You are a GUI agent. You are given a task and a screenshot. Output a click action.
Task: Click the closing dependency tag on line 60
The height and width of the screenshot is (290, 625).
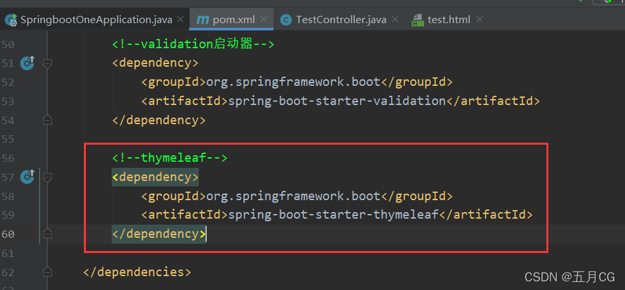[159, 233]
